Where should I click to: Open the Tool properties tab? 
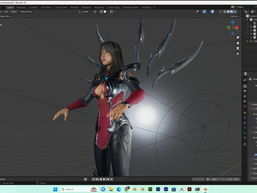pyautogui.click(x=245, y=80)
